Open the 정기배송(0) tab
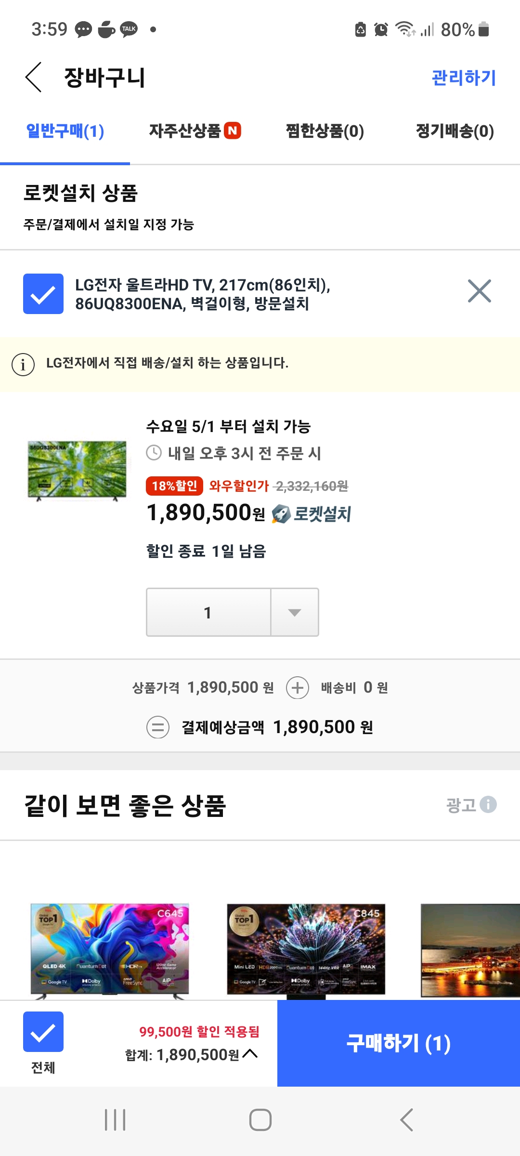The height and width of the screenshot is (1156, 520). click(x=455, y=131)
